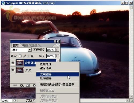Switch to the 通道 tab
Image resolution: width=134 pixels, height=103 pixels.
(x=25, y=45)
